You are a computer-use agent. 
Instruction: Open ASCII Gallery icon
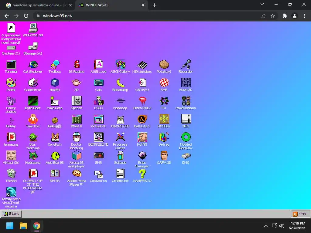coord(120,67)
